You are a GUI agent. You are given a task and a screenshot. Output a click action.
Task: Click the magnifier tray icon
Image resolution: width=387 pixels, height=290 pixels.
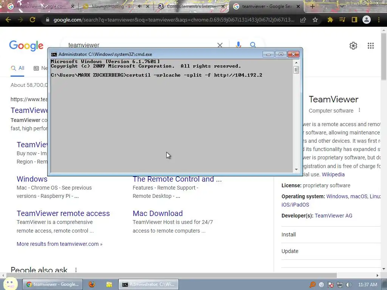click(313, 285)
